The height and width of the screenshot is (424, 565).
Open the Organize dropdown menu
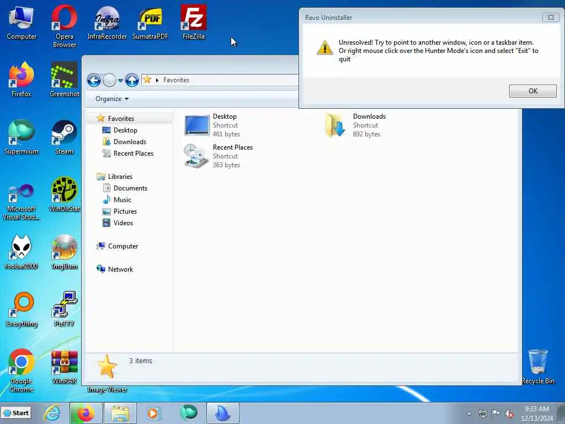[x=111, y=99]
